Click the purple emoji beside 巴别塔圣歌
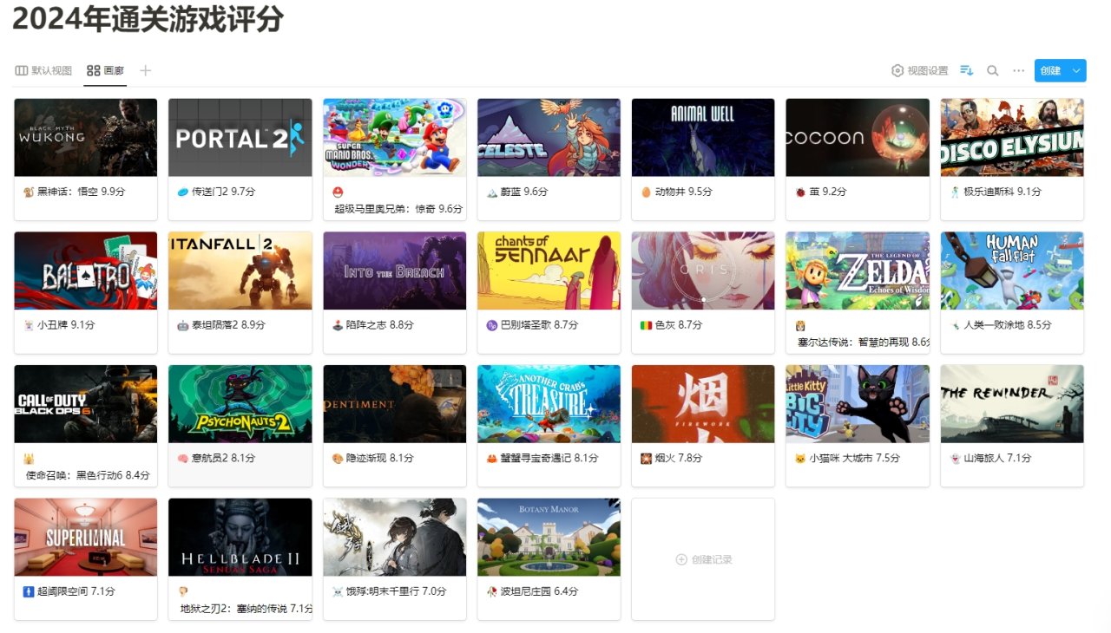 [491, 325]
